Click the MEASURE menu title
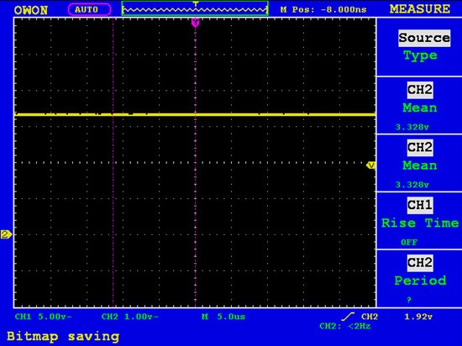Image resolution: width=462 pixels, height=346 pixels. point(420,9)
